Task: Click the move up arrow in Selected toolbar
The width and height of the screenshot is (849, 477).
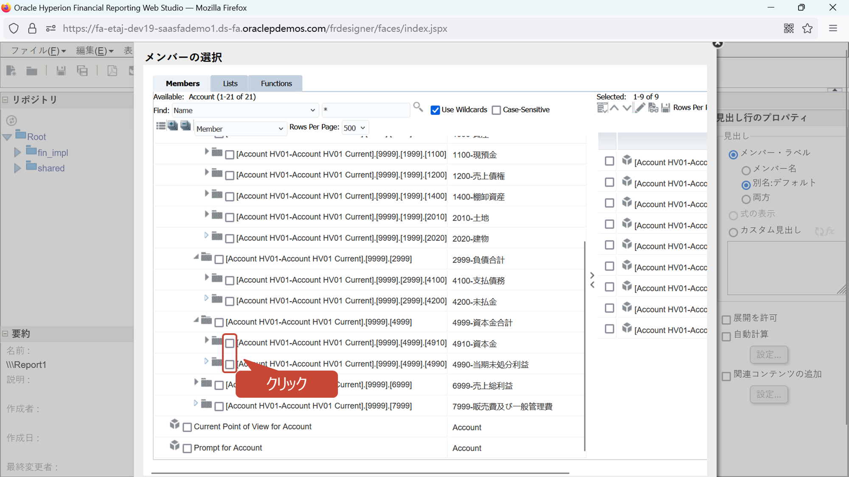Action: coord(614,108)
